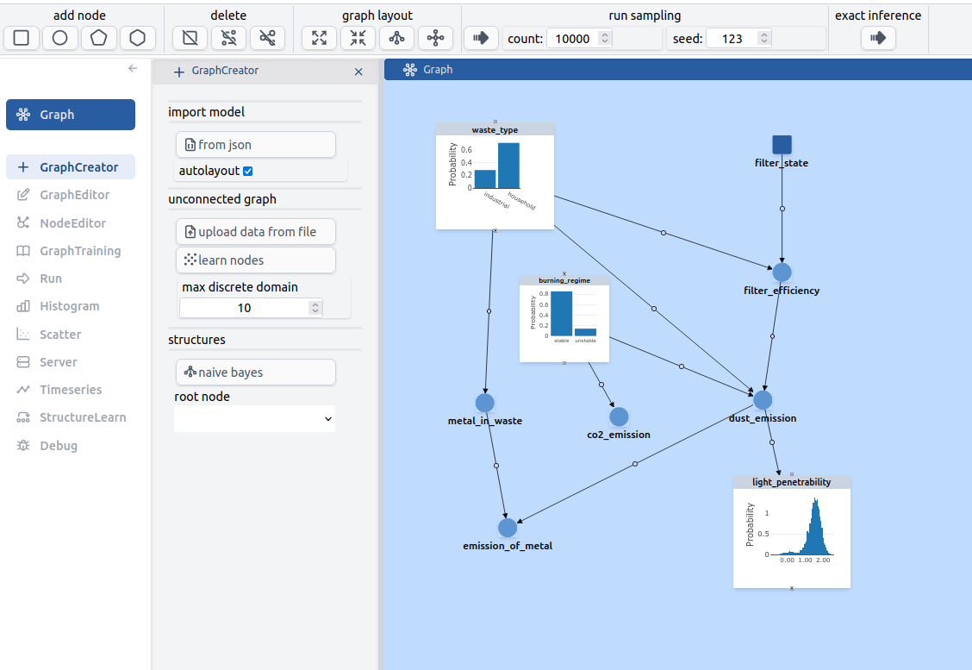This screenshot has width=972, height=670.
Task: Add a hexagon node
Action: point(138,38)
